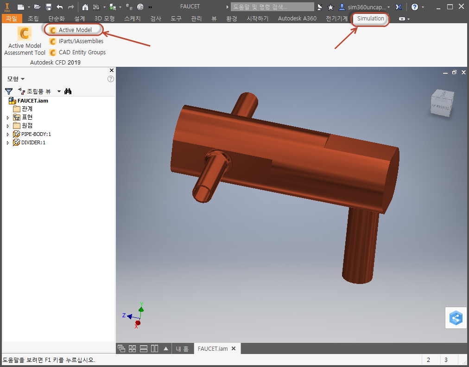
Task: Click the blue share icon button
Action: pos(456,318)
